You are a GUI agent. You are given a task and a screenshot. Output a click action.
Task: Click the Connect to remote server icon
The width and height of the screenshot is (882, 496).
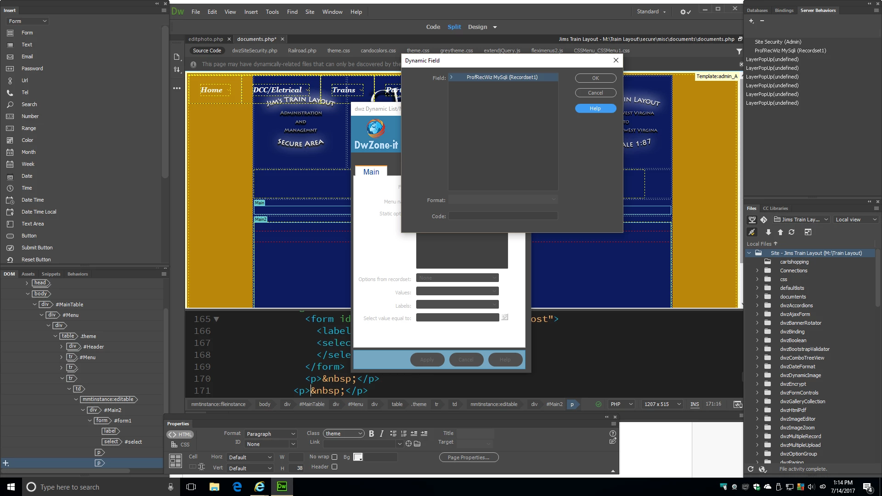[752, 232]
